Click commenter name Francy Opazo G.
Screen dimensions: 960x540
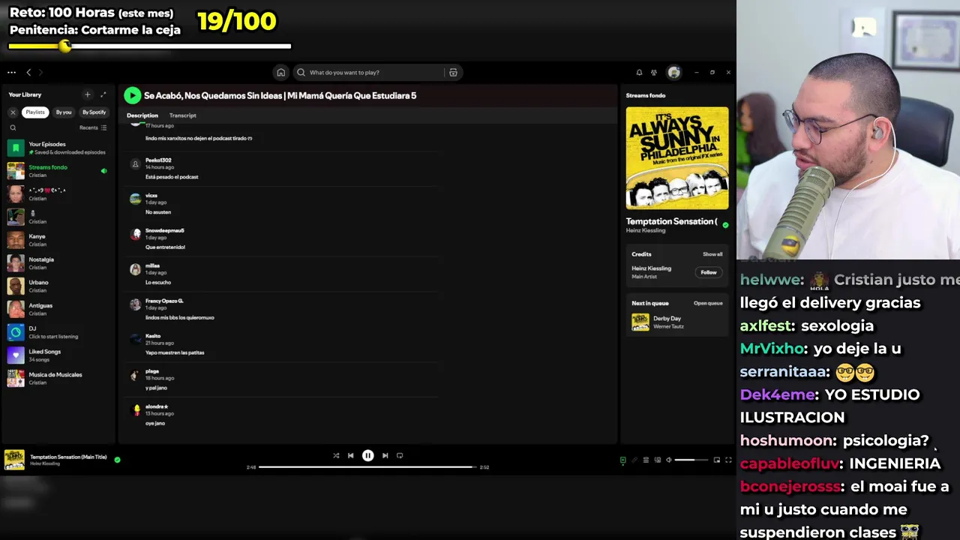pos(164,301)
